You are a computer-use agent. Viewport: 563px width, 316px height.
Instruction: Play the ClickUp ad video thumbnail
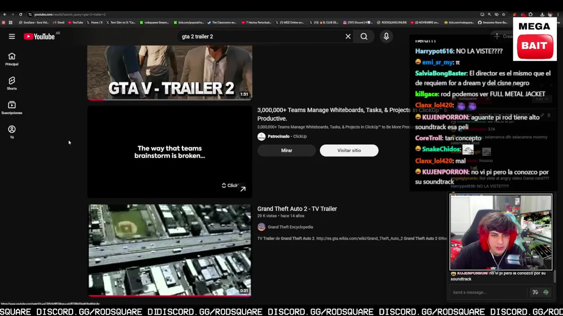pyautogui.click(x=169, y=152)
